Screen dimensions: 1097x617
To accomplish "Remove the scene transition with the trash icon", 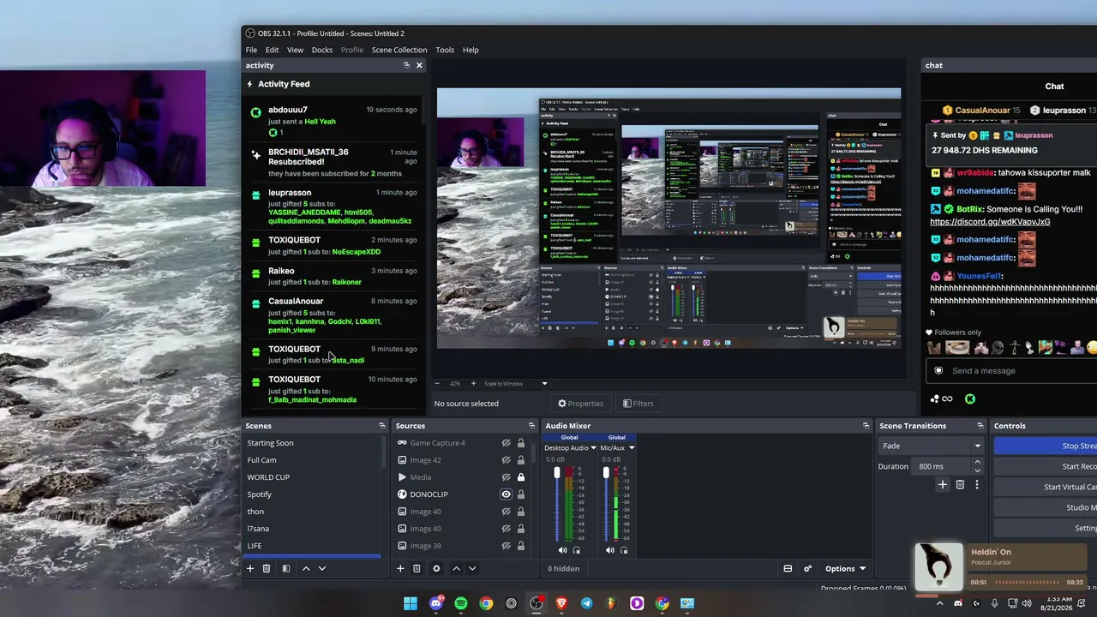I will [960, 485].
